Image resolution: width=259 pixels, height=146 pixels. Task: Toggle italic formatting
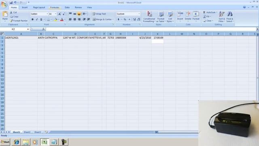(37, 19)
